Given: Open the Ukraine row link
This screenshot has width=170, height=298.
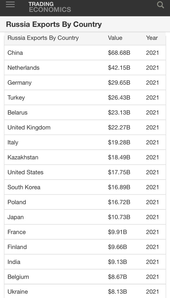Looking at the screenshot, I should coord(18,292).
